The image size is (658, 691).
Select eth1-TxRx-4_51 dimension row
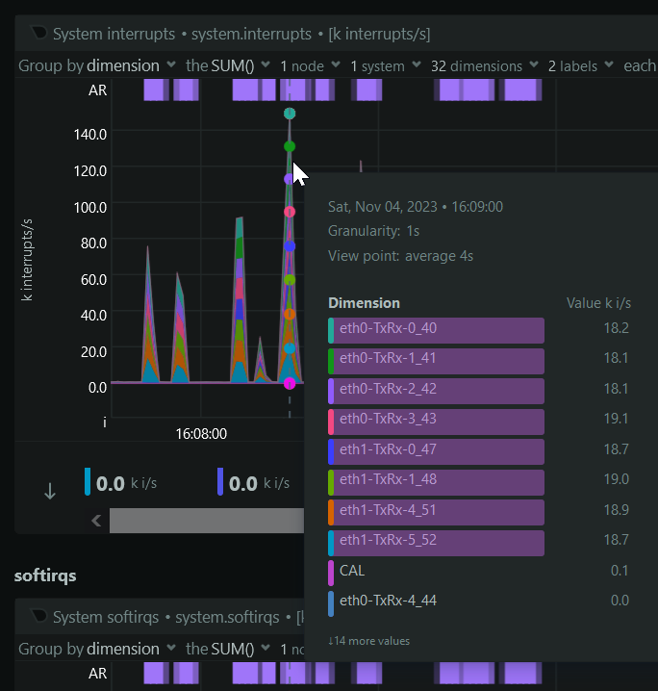(480, 512)
